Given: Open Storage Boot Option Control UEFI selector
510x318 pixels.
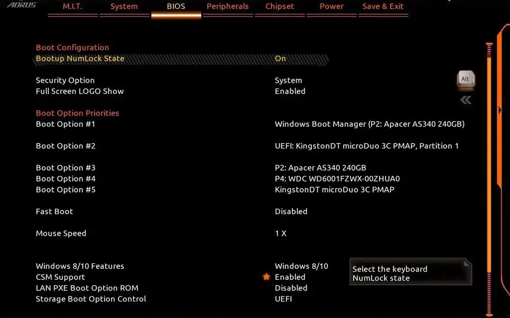Looking at the screenshot, I should [283, 299].
